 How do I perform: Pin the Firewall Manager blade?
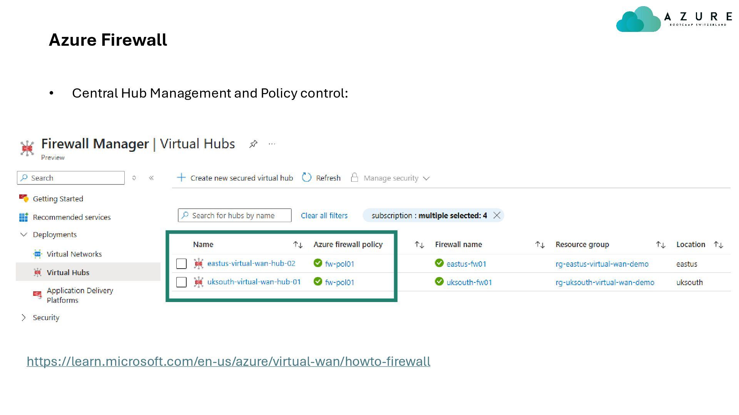pos(253,144)
